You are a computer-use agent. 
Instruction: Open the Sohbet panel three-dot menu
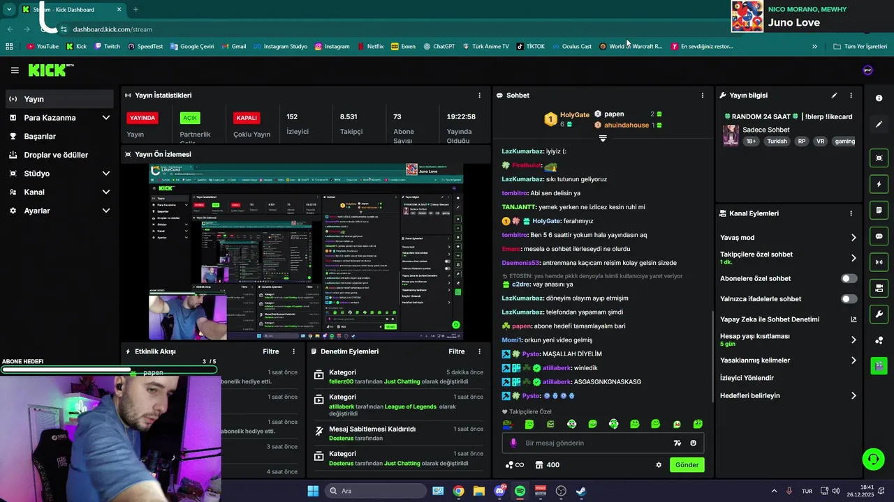(x=703, y=96)
